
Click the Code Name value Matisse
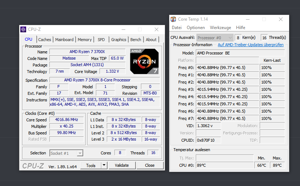(69, 58)
